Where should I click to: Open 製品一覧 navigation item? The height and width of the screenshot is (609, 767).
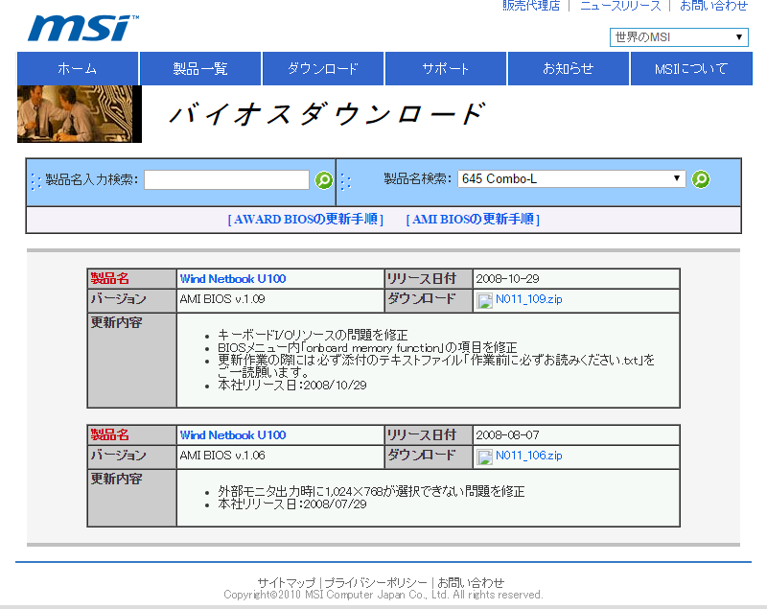(x=200, y=68)
